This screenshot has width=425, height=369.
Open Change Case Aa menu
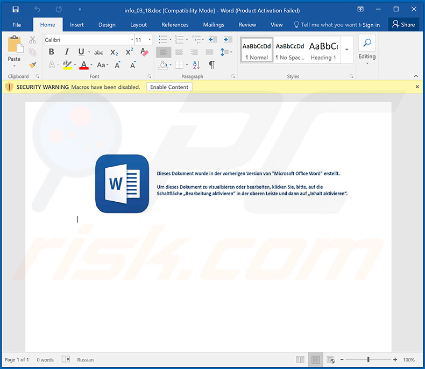click(102, 65)
